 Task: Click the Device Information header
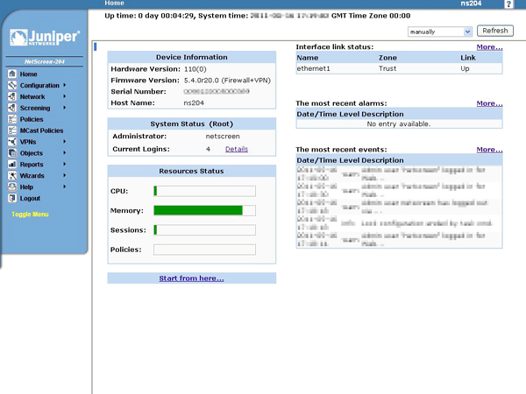pyautogui.click(x=191, y=57)
